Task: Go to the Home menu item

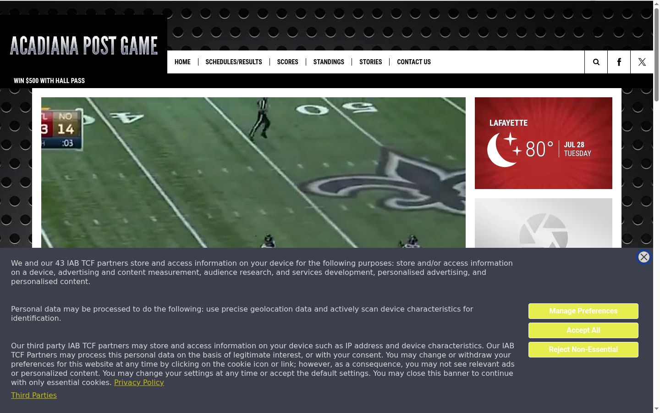Action: click(x=182, y=62)
